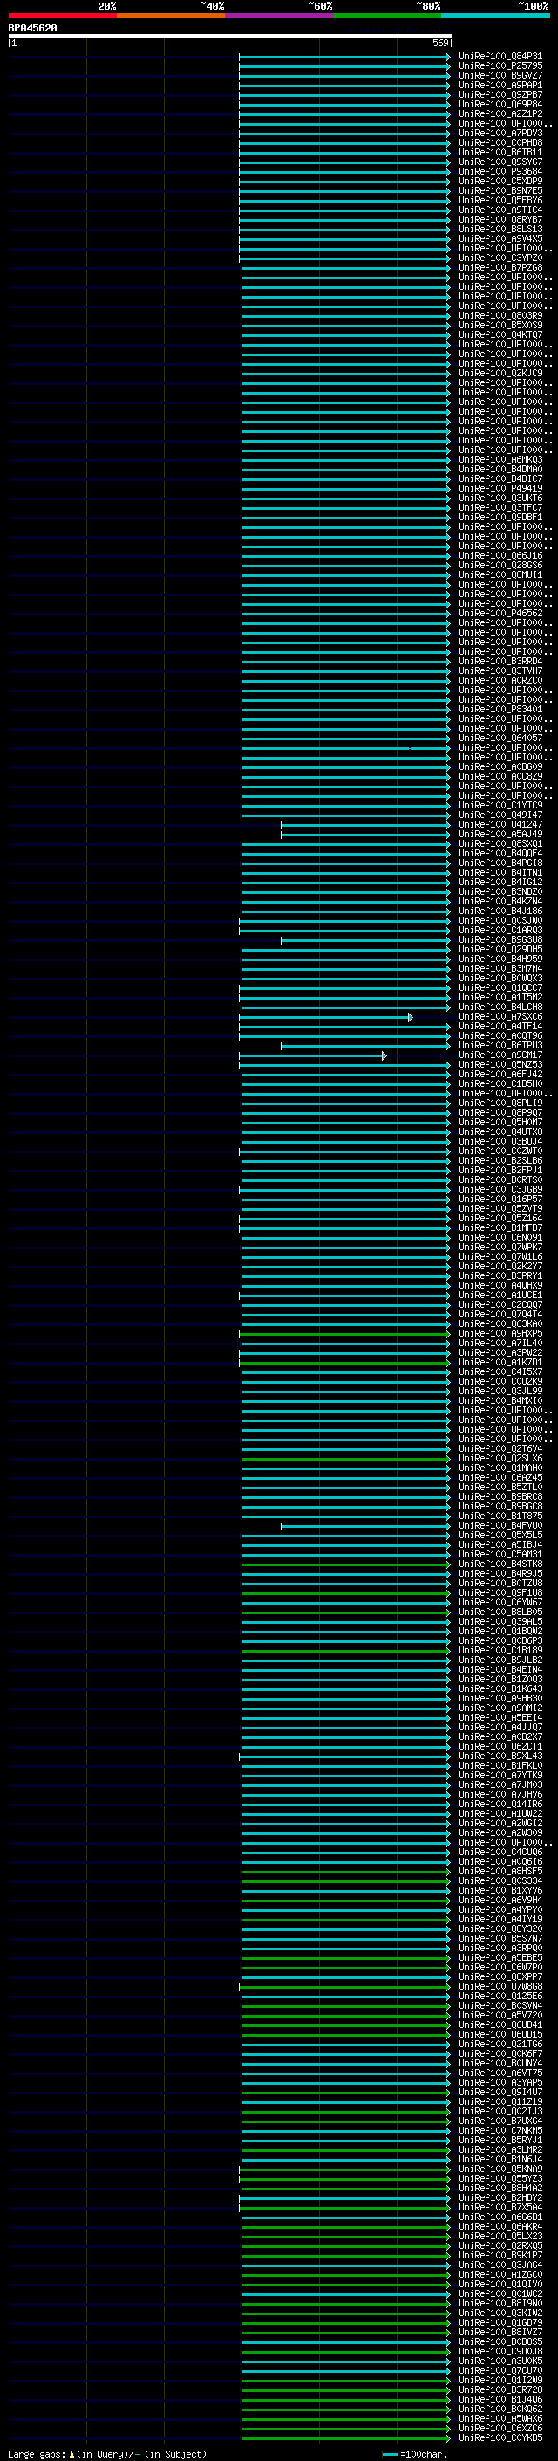The width and height of the screenshot is (558, 2461).
Task: Select hit UniRef100_A9HXP5
Action: tap(500, 1334)
